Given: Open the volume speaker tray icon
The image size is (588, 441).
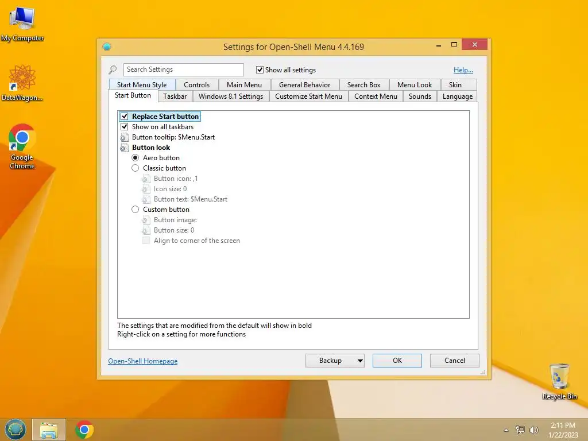Looking at the screenshot, I should (533, 430).
